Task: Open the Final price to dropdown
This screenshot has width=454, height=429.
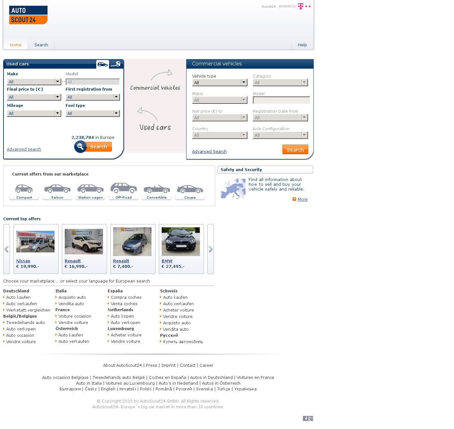Action: pyautogui.click(x=34, y=97)
